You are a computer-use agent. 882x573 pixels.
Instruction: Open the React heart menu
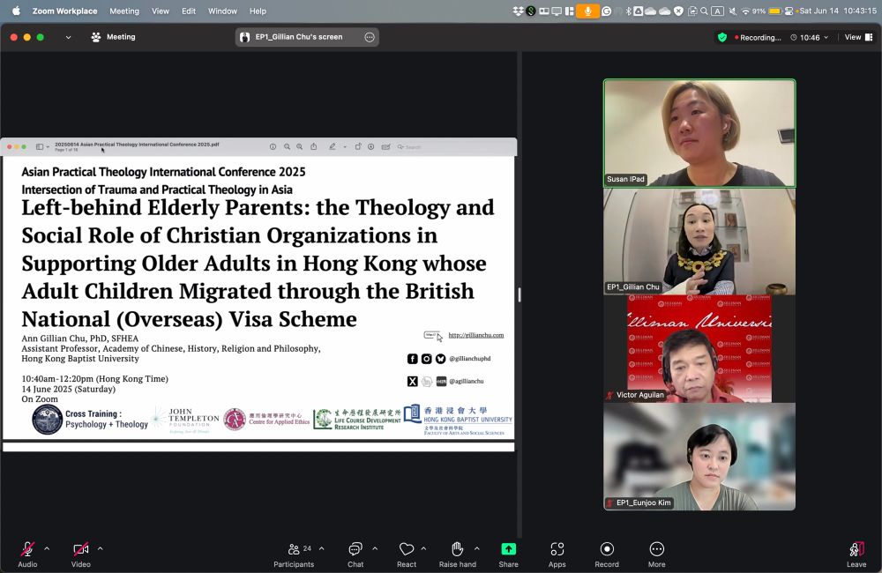(x=407, y=554)
